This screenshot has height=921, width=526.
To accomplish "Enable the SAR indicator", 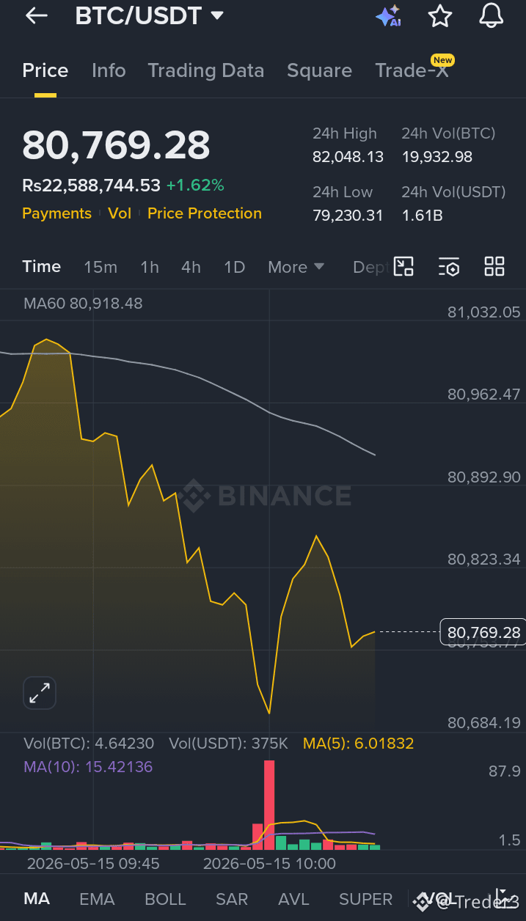I will click(x=232, y=899).
